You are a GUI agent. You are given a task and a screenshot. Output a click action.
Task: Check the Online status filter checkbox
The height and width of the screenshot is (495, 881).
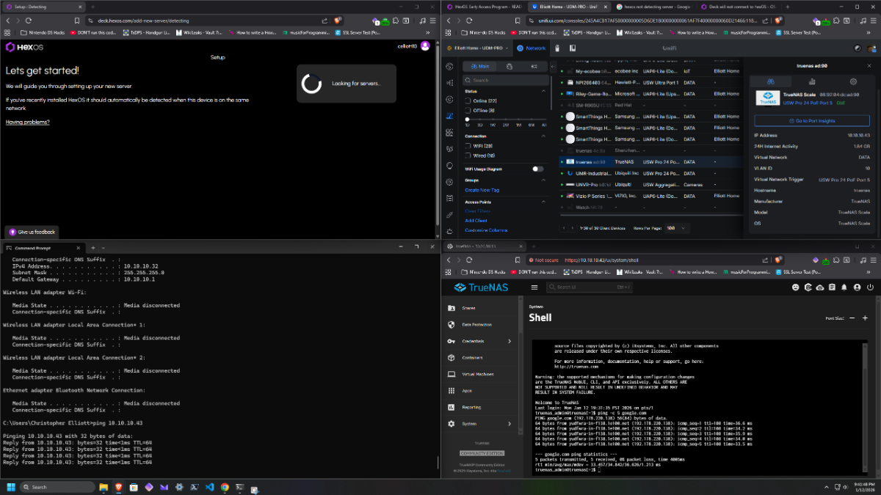pyautogui.click(x=468, y=100)
